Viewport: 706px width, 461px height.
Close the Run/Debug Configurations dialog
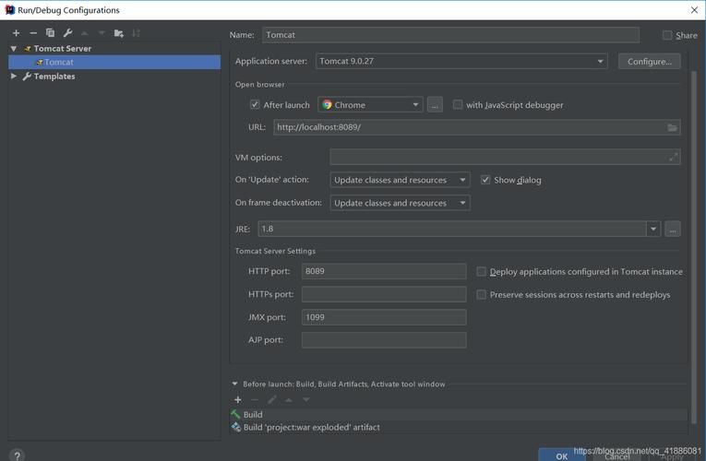pyautogui.click(x=694, y=10)
